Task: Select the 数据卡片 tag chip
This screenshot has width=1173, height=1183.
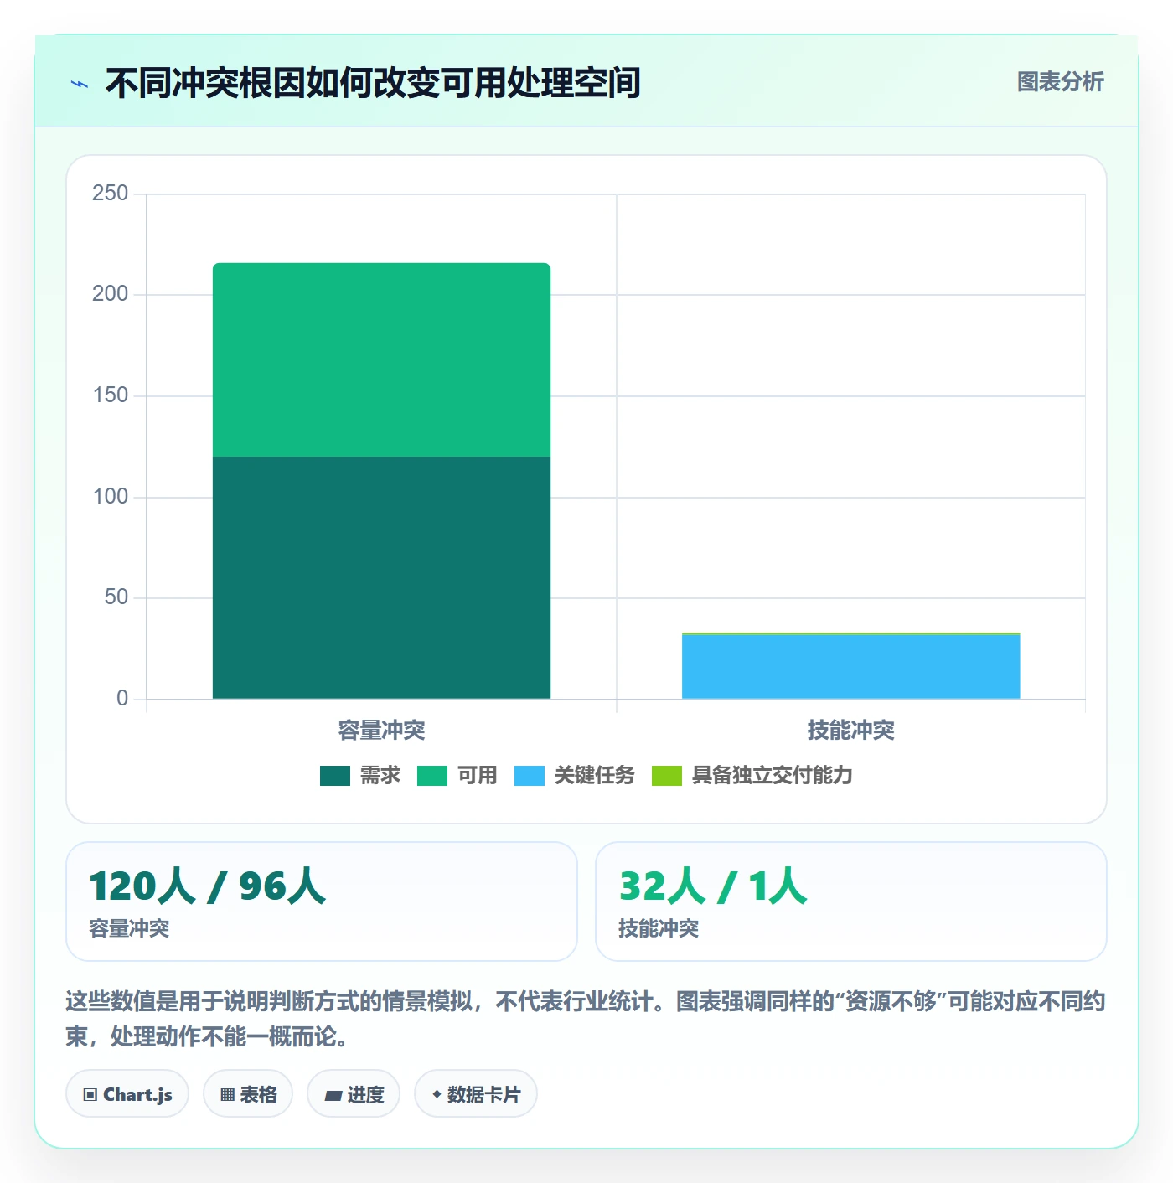Action: (x=476, y=1094)
